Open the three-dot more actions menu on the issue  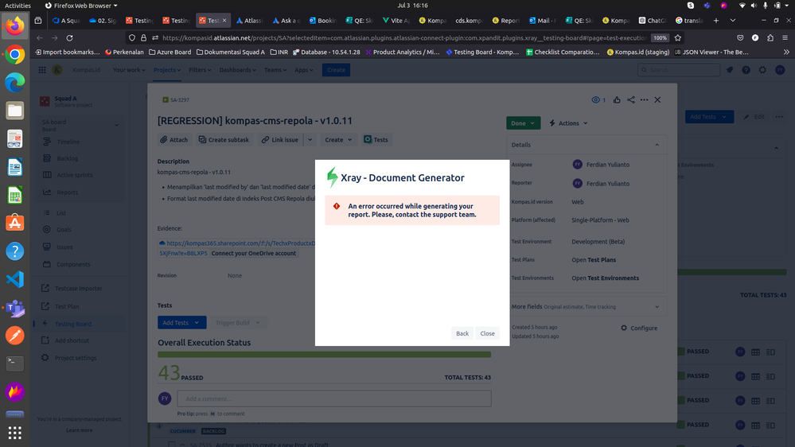pos(644,100)
